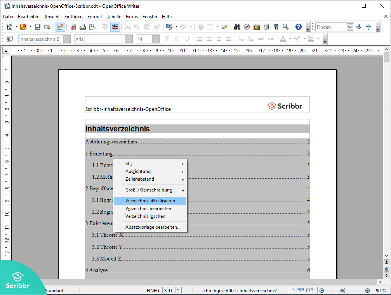Viewport: 391px width, 295px height.
Task: Open the Navigator compass icon
Action: pyautogui.click(x=247, y=27)
